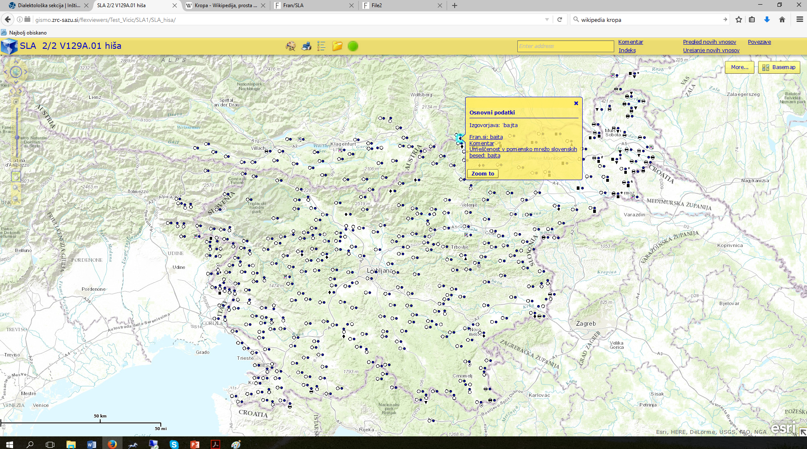807x449 pixels.
Task: Click the blue cube SLA logo
Action: (9, 46)
